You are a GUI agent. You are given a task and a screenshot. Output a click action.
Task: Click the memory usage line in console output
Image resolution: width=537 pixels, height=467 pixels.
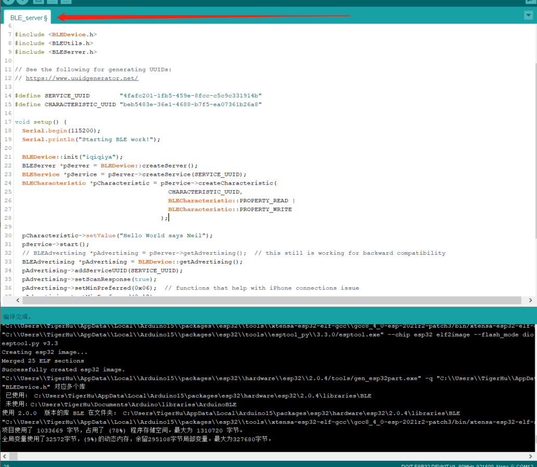click(x=104, y=430)
